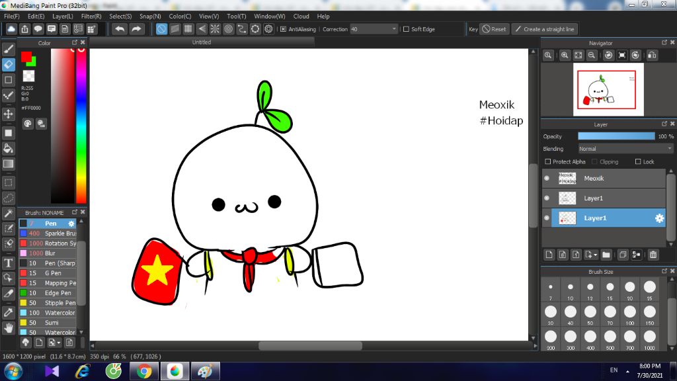Image resolution: width=677 pixels, height=381 pixels.
Task: Open Chrome from the taskbar
Action: tap(144, 372)
